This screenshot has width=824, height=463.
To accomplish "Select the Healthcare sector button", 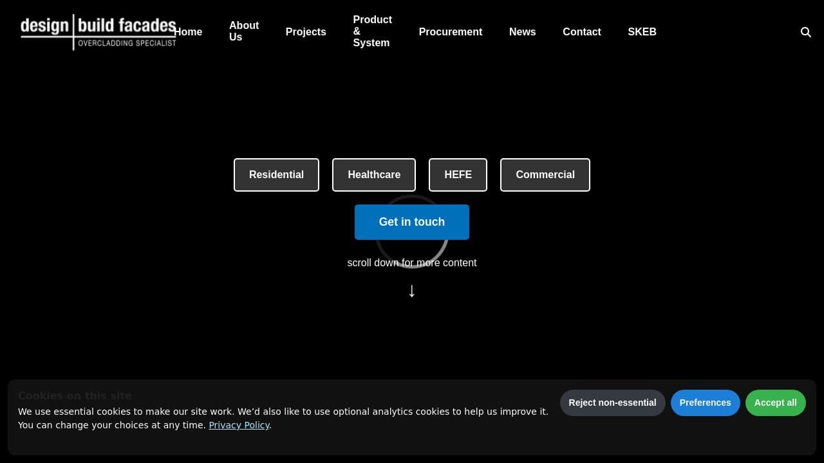I will pos(374,175).
